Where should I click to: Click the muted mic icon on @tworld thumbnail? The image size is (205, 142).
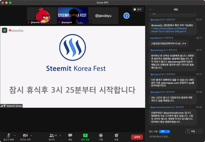(29, 22)
